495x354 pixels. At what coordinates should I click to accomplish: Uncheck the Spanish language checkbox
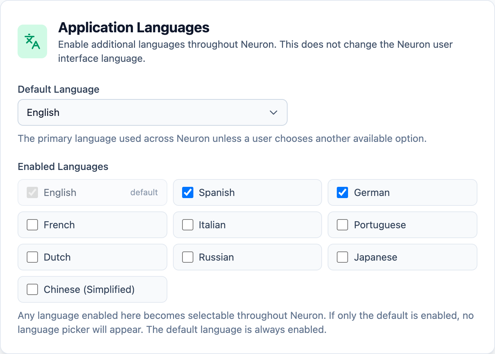188,192
